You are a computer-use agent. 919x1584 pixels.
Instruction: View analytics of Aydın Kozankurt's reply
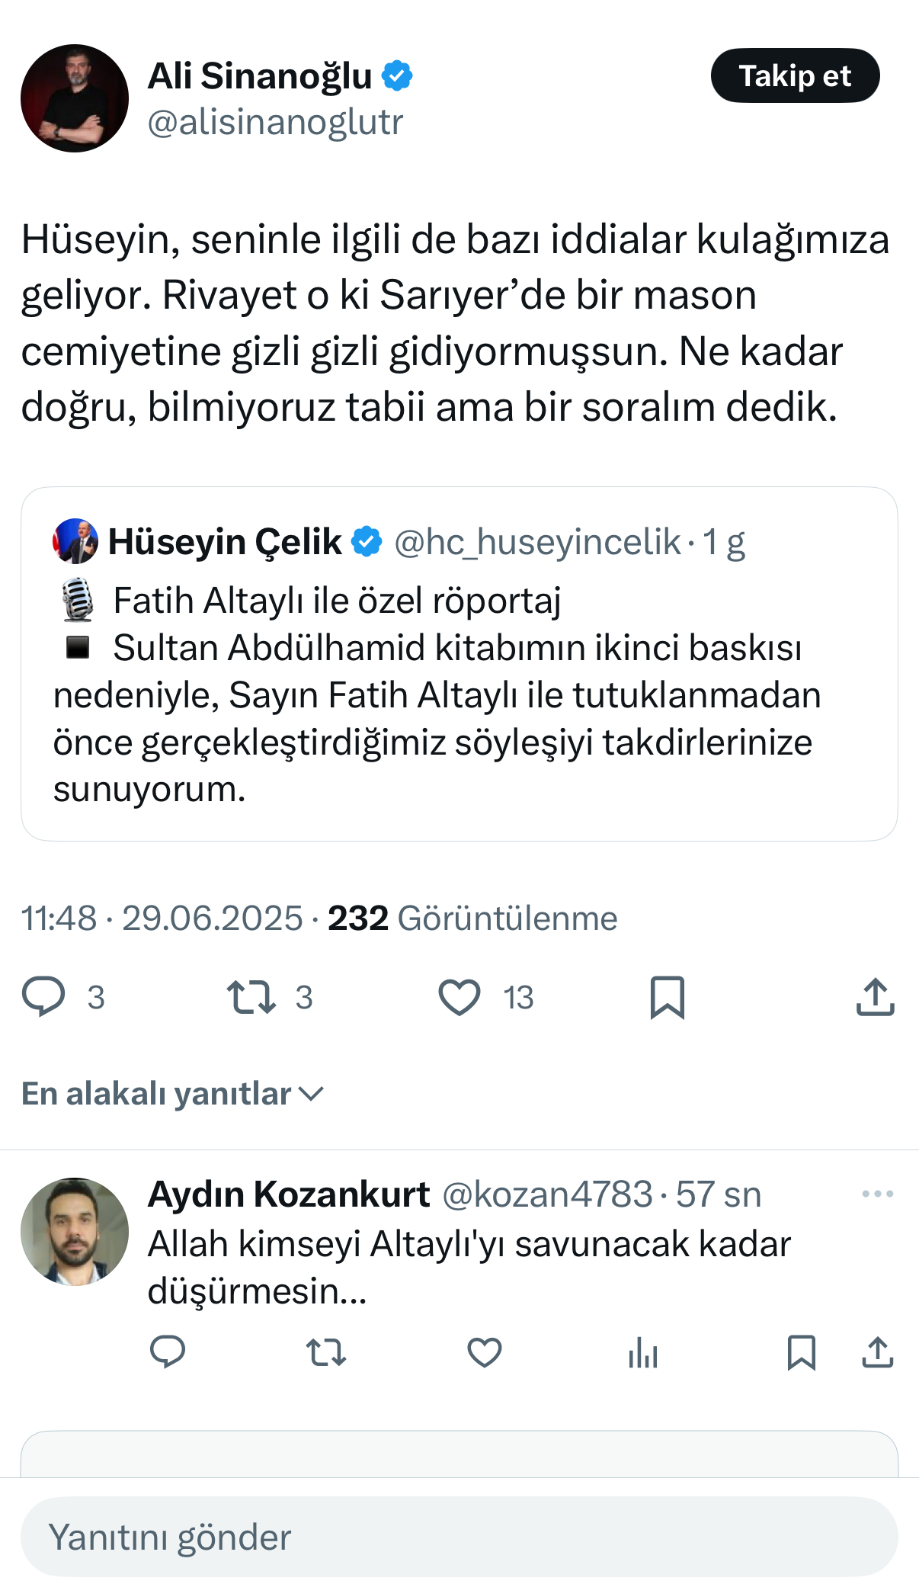point(643,1352)
